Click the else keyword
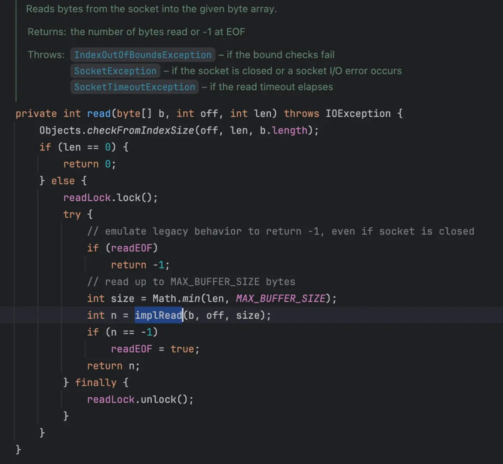The height and width of the screenshot is (464, 503). [63, 181]
